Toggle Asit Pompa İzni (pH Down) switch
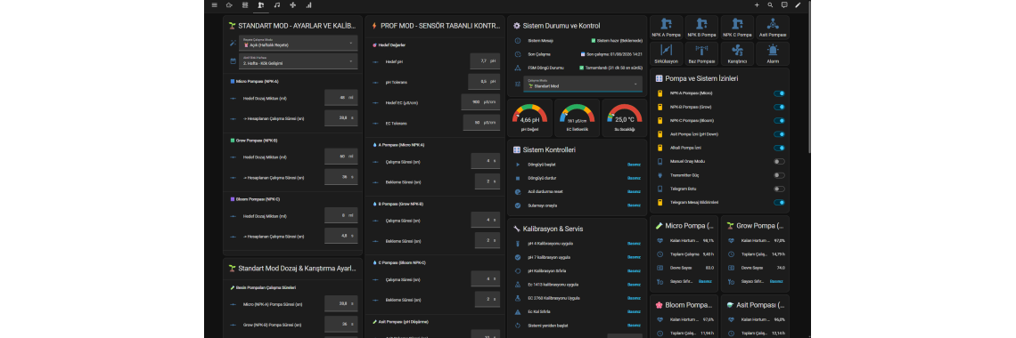This screenshot has width=1016, height=338. pyautogui.click(x=779, y=133)
